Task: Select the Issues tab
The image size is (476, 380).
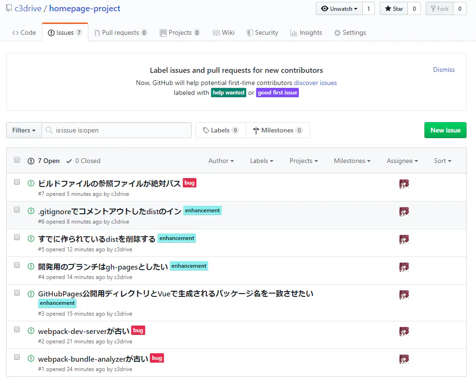Action: click(65, 32)
